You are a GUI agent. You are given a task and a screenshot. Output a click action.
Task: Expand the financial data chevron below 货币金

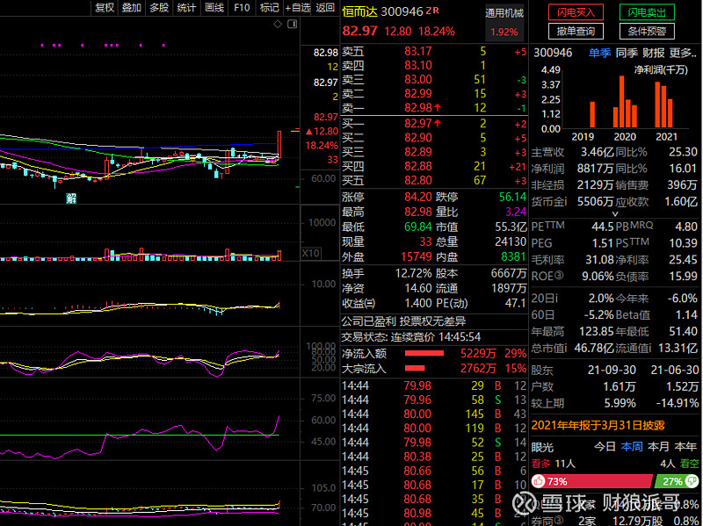[615, 213]
